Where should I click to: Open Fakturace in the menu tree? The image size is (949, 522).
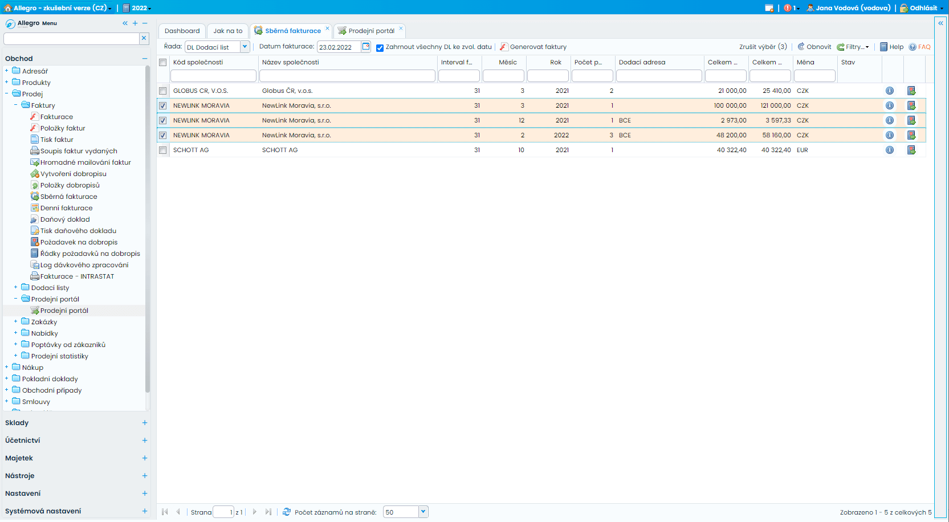[x=52, y=117]
